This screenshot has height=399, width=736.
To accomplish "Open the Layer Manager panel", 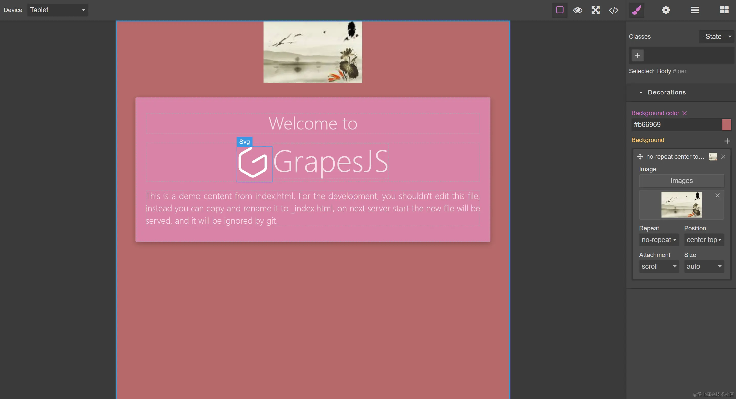I will (x=695, y=10).
